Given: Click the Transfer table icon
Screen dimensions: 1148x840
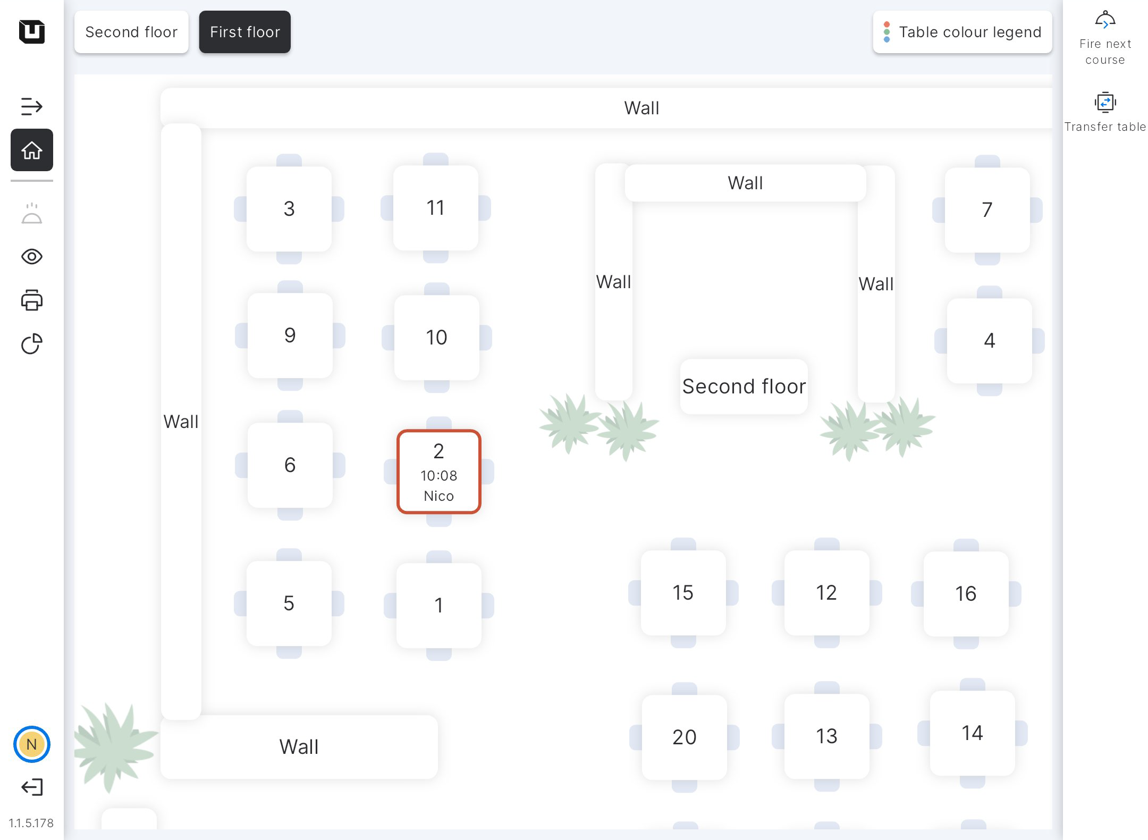Looking at the screenshot, I should point(1105,112).
